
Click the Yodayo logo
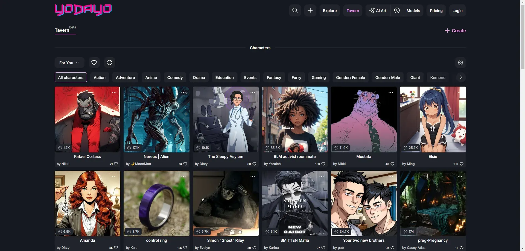pyautogui.click(x=83, y=10)
